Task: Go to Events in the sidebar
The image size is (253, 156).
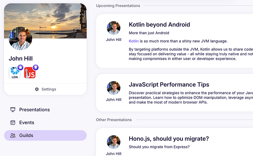Action: tap(27, 123)
